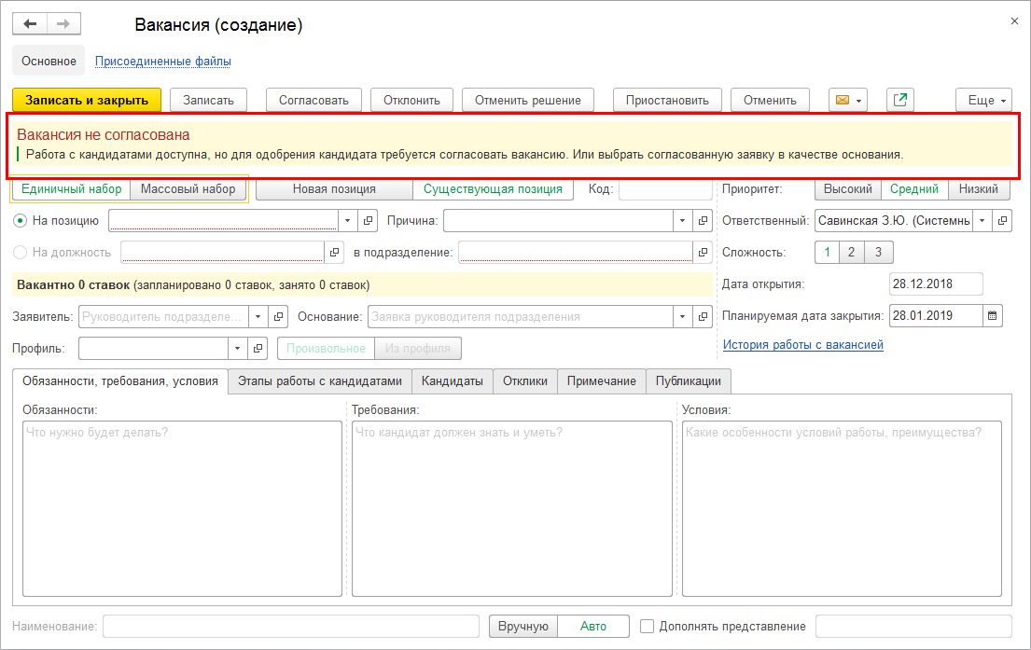Switch to 'Этапы работы с кандидатами' tab
Viewport: 1031px width, 650px height.
[x=319, y=380]
